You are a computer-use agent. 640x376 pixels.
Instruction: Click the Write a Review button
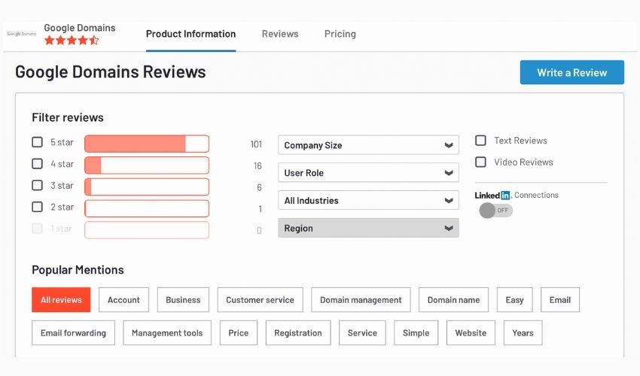pyautogui.click(x=571, y=73)
